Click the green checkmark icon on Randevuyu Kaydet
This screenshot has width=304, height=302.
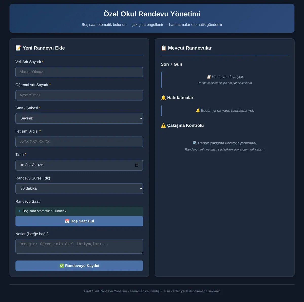coord(62,266)
